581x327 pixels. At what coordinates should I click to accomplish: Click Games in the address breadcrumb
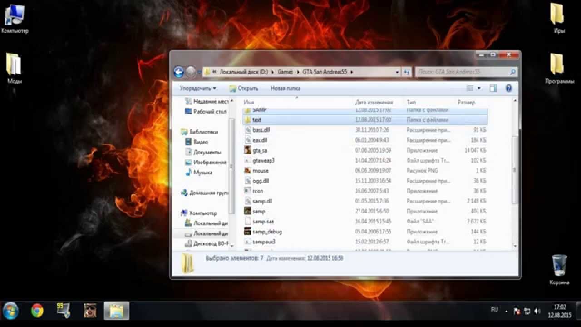pyautogui.click(x=286, y=72)
